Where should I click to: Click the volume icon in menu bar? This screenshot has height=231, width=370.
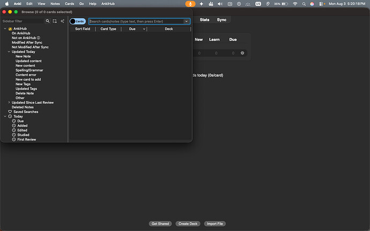coord(220,4)
